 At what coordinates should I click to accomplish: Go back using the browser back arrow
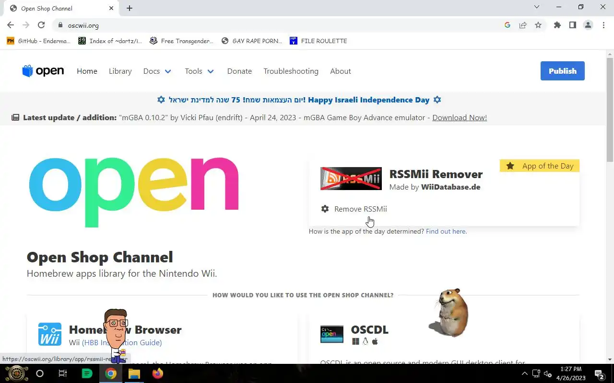tap(11, 25)
